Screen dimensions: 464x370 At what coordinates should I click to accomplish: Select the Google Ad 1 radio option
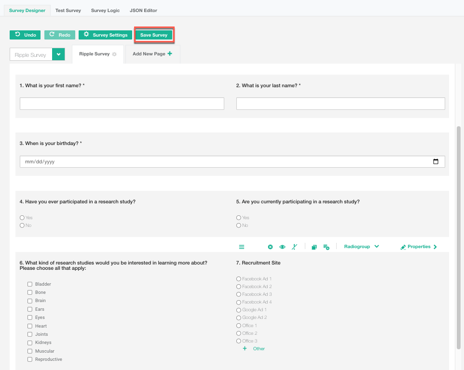238,310
